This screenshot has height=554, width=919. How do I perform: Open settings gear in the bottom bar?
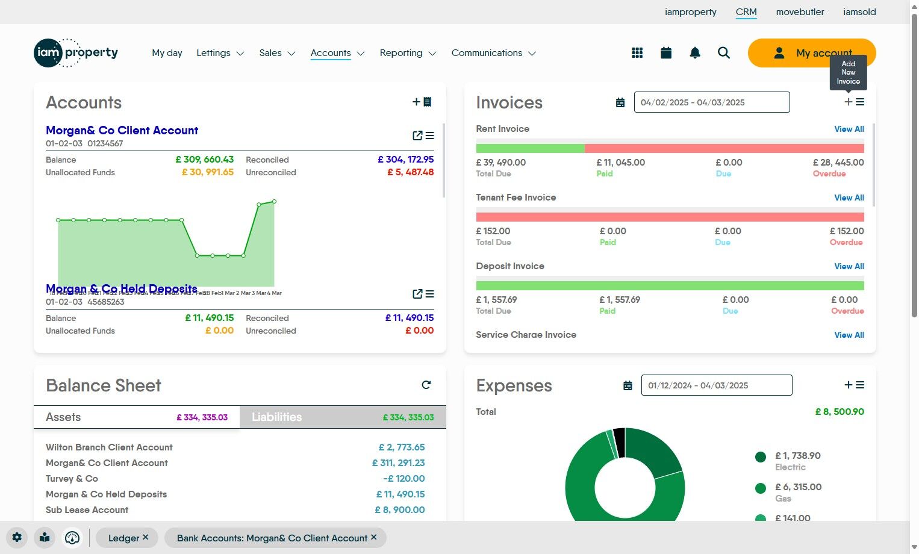(x=17, y=538)
